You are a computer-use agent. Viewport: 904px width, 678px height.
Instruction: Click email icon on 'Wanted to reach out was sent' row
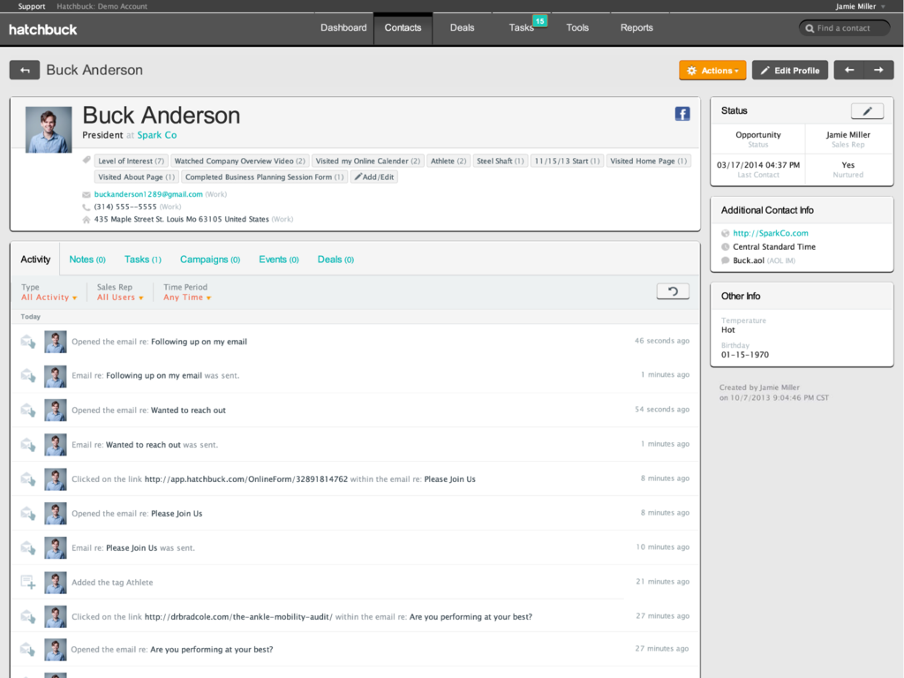28,445
